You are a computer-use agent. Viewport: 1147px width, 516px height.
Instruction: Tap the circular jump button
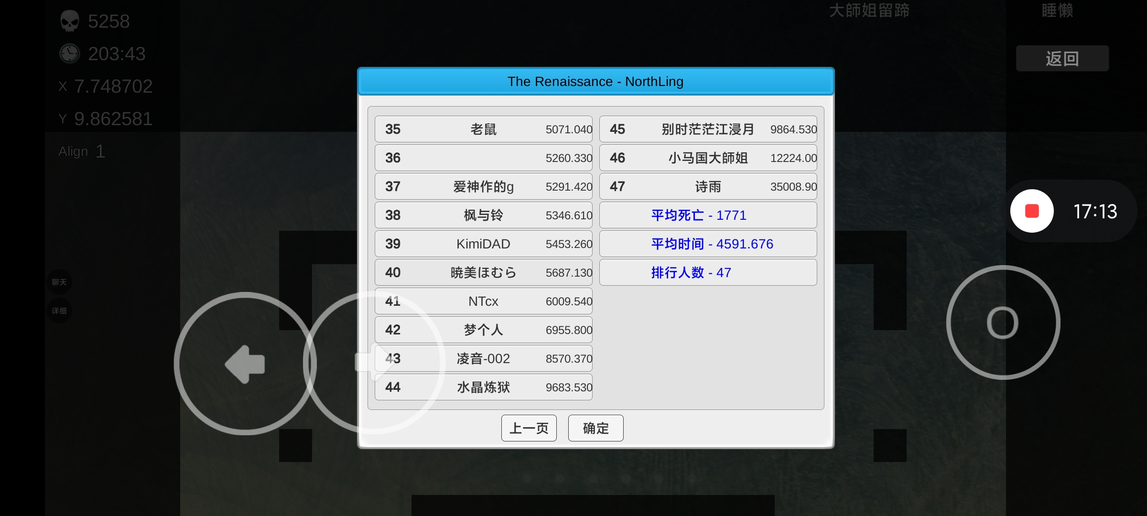(1003, 322)
